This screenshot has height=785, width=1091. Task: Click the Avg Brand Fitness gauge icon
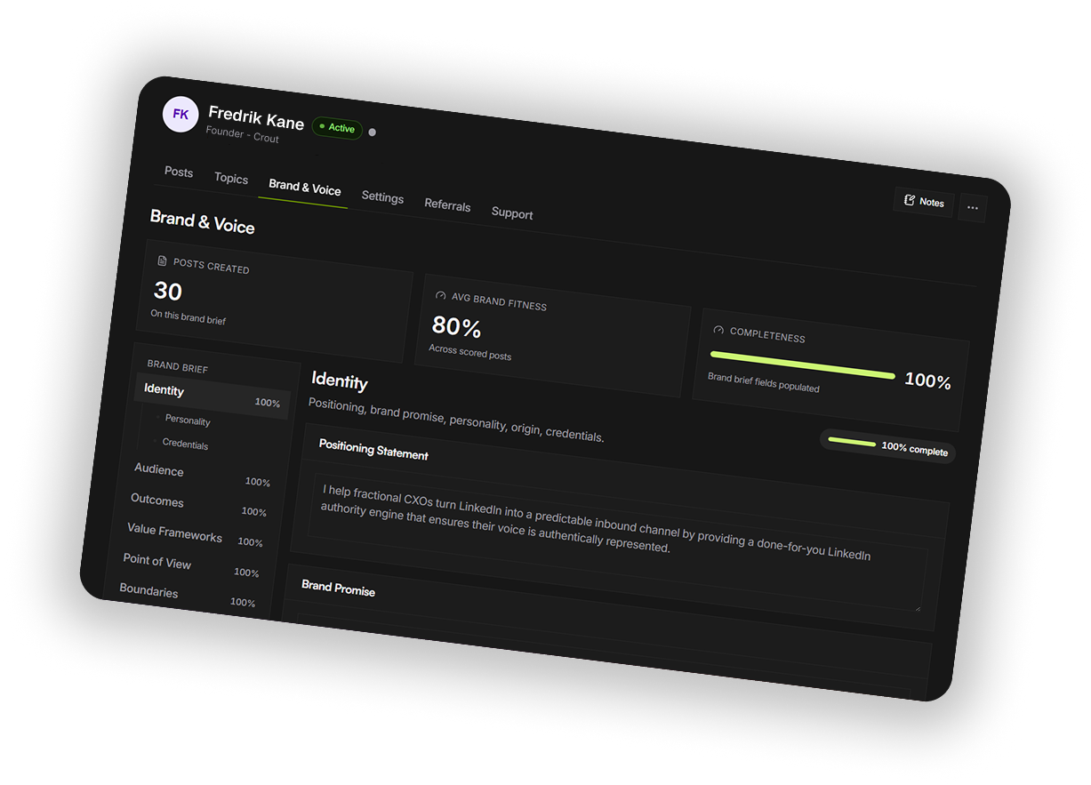click(440, 296)
